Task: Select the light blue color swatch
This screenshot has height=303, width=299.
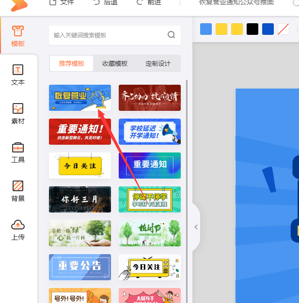Action: 206,29
